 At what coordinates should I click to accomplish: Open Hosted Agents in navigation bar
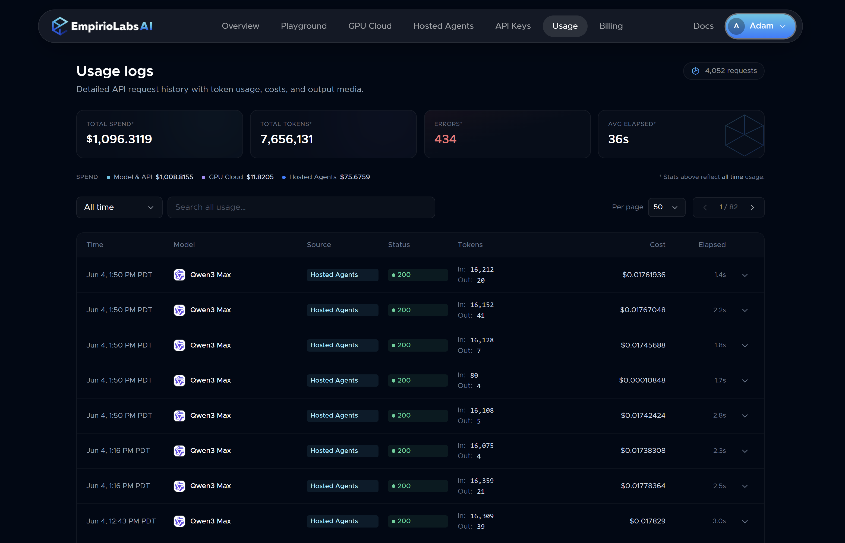point(443,26)
